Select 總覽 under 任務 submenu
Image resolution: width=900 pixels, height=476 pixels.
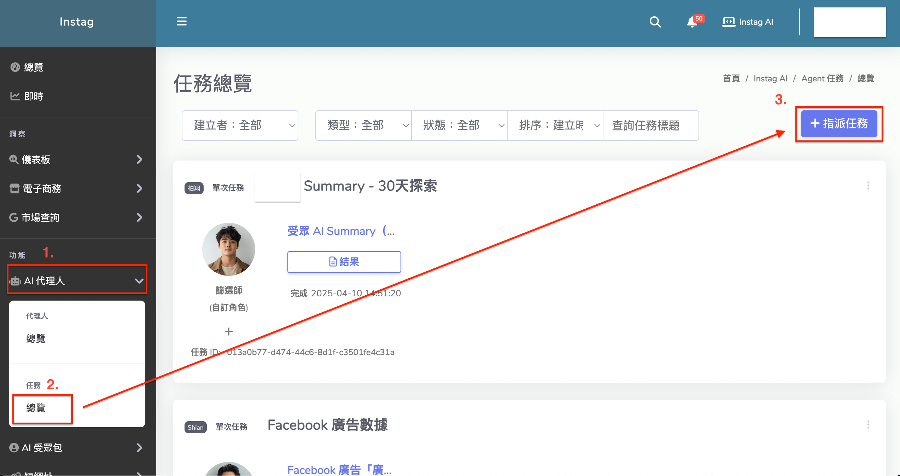pyautogui.click(x=36, y=408)
